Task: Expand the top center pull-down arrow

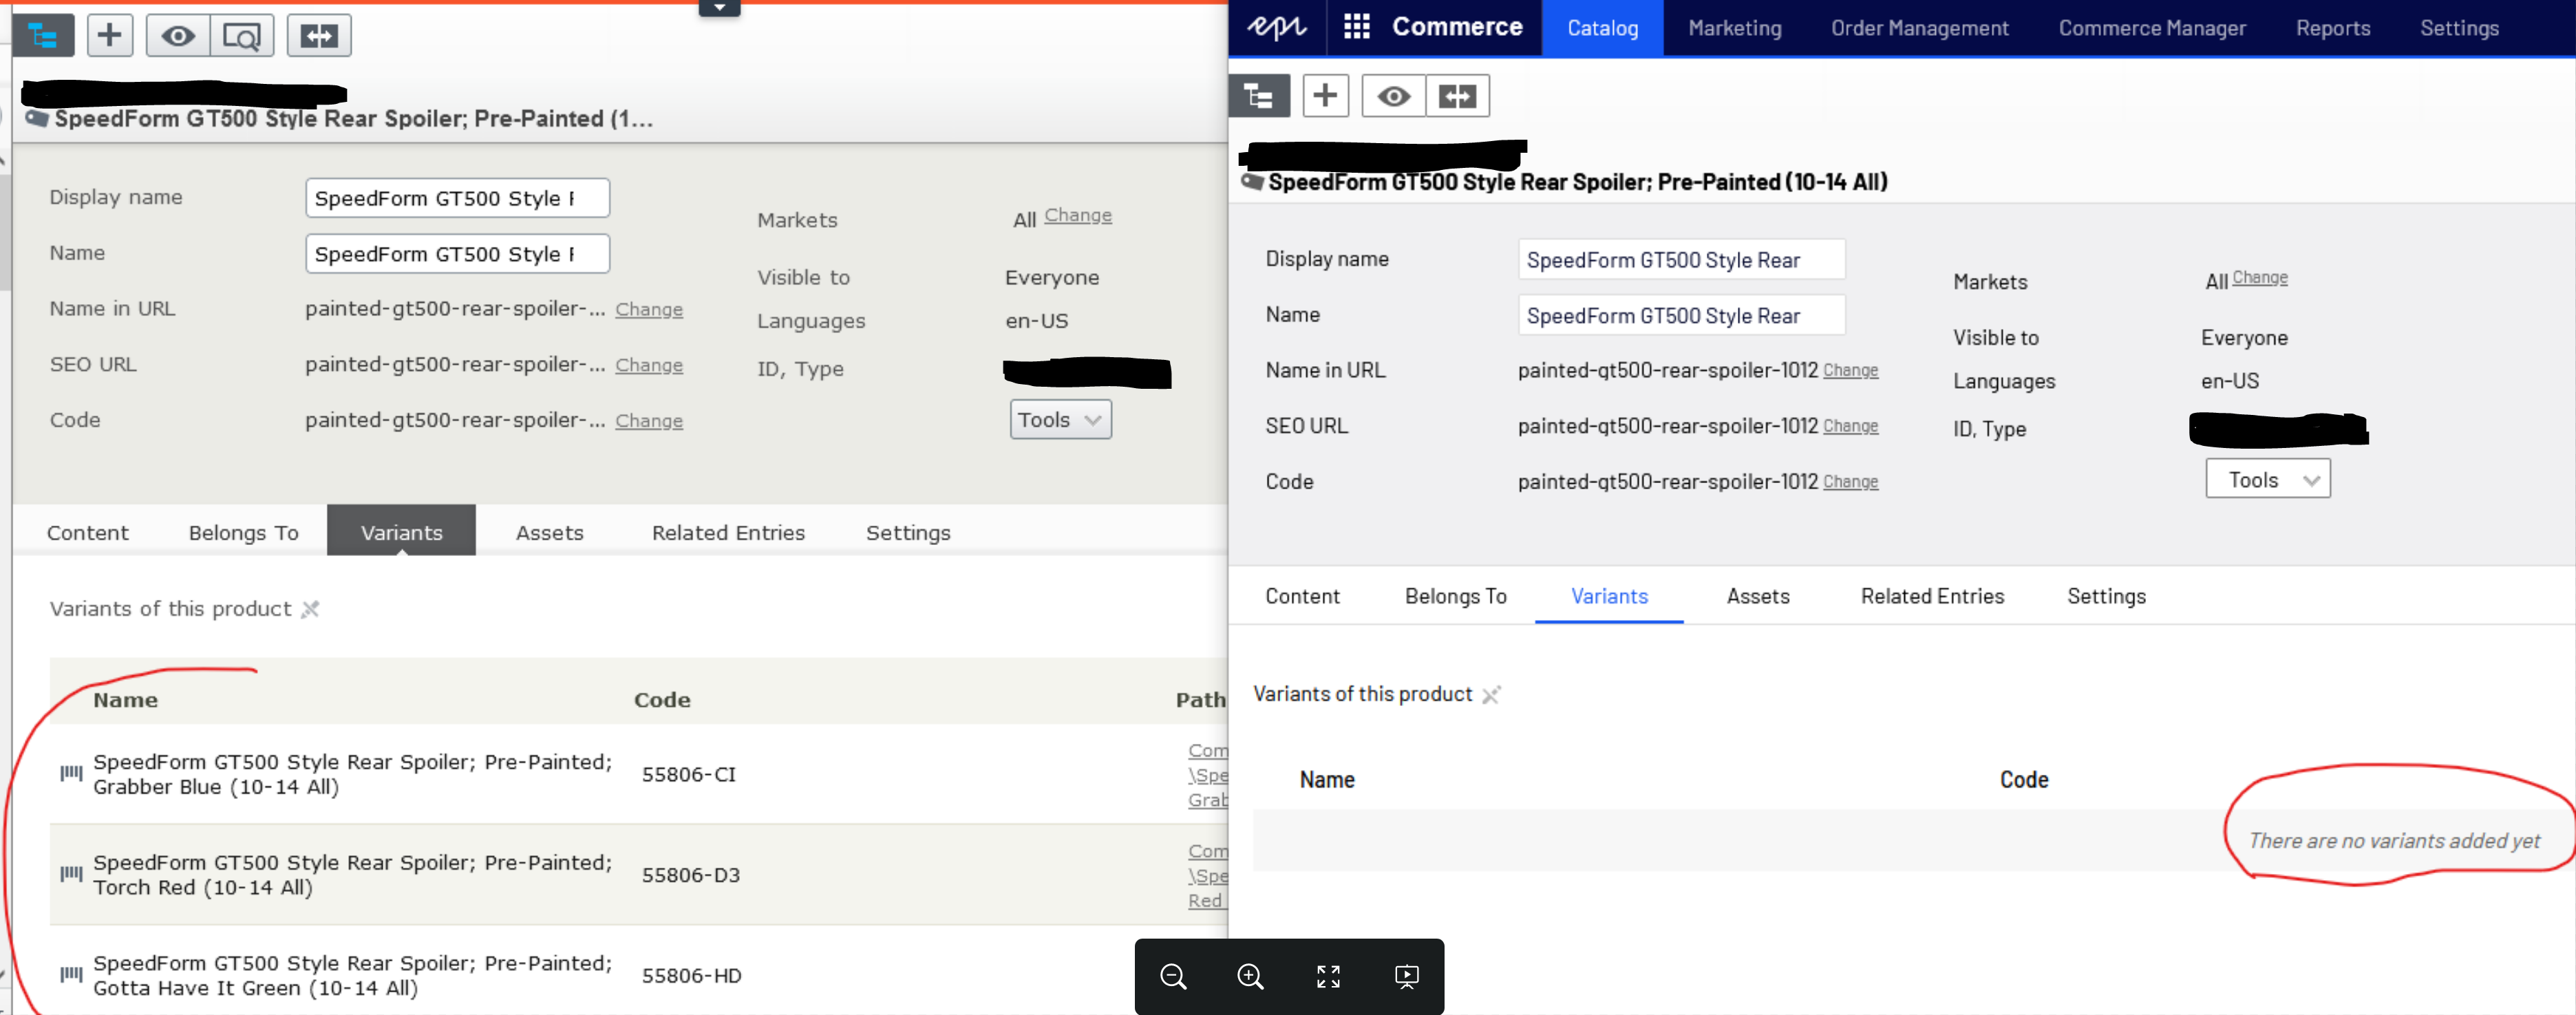Action: [719, 8]
